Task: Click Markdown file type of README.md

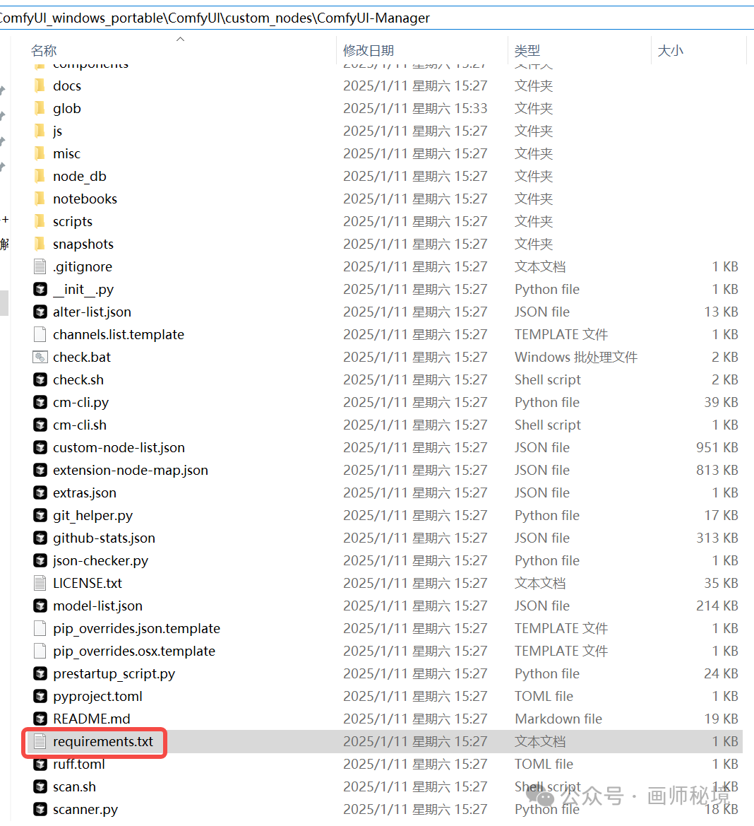Action: point(558,719)
